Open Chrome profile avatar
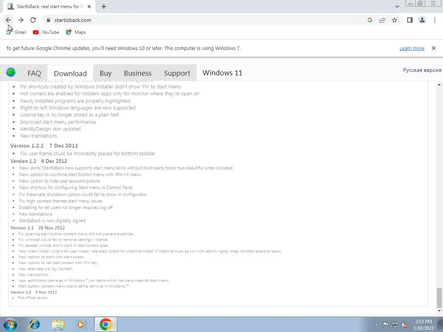443x332 pixels. click(x=422, y=20)
